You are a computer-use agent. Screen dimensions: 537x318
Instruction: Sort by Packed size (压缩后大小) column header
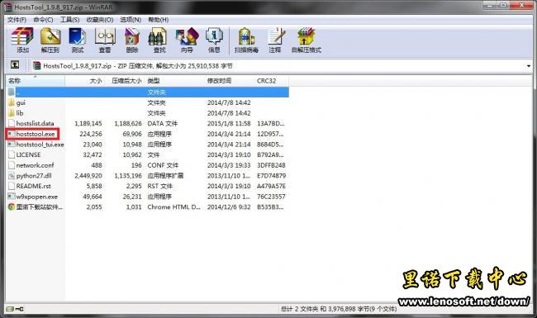point(124,81)
